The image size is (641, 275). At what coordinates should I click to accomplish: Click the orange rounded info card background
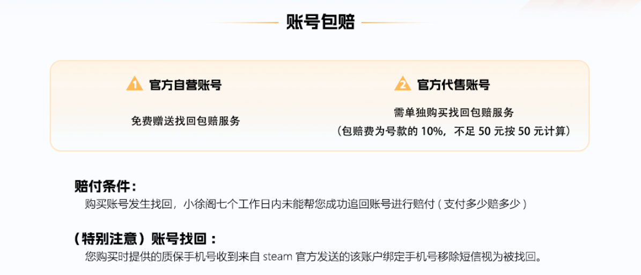[x=320, y=106]
